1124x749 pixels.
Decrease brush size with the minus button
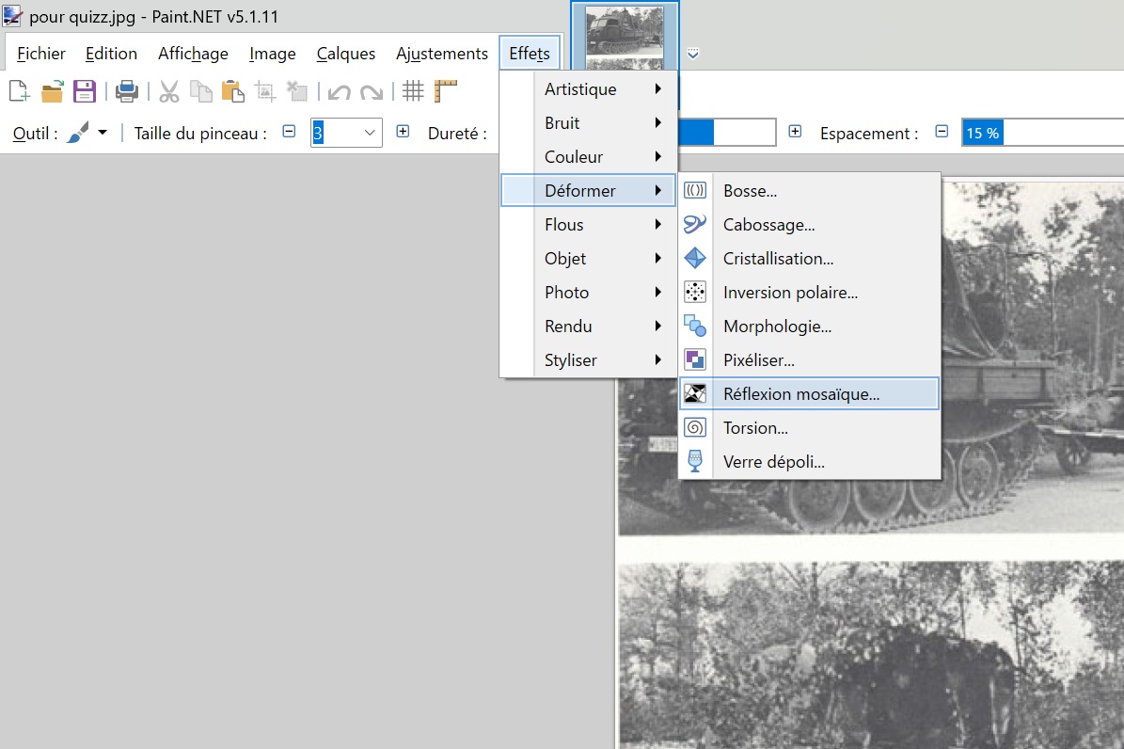tap(289, 132)
